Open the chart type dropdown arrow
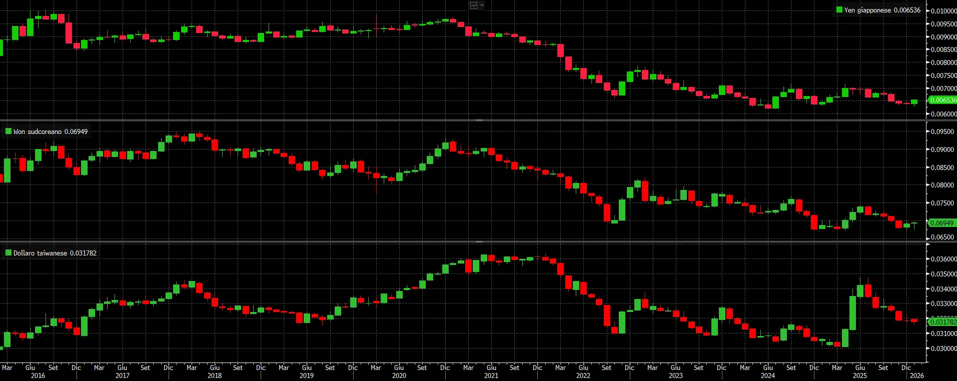This screenshot has width=957, height=381. point(482,5)
